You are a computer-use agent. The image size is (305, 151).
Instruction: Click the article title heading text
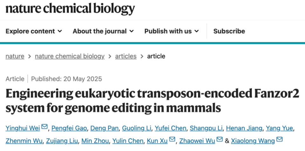coord(152,101)
